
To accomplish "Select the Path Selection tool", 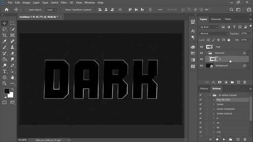I will (12, 71).
